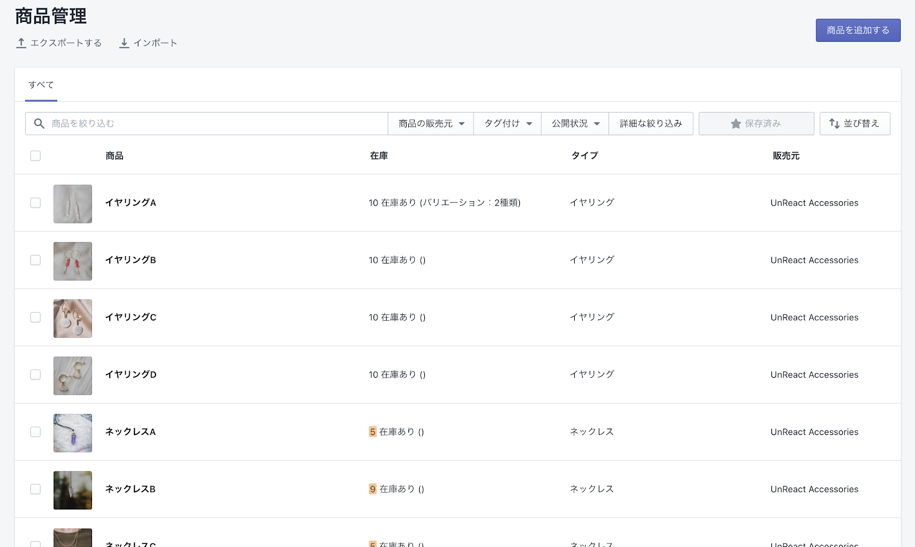Open the イヤリングC product link
The height and width of the screenshot is (547, 915).
pyautogui.click(x=131, y=317)
